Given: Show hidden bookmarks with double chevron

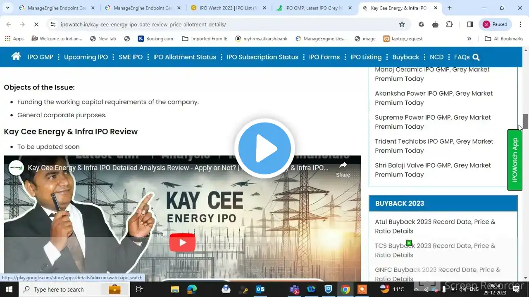Looking at the screenshot, I should [x=469, y=39].
